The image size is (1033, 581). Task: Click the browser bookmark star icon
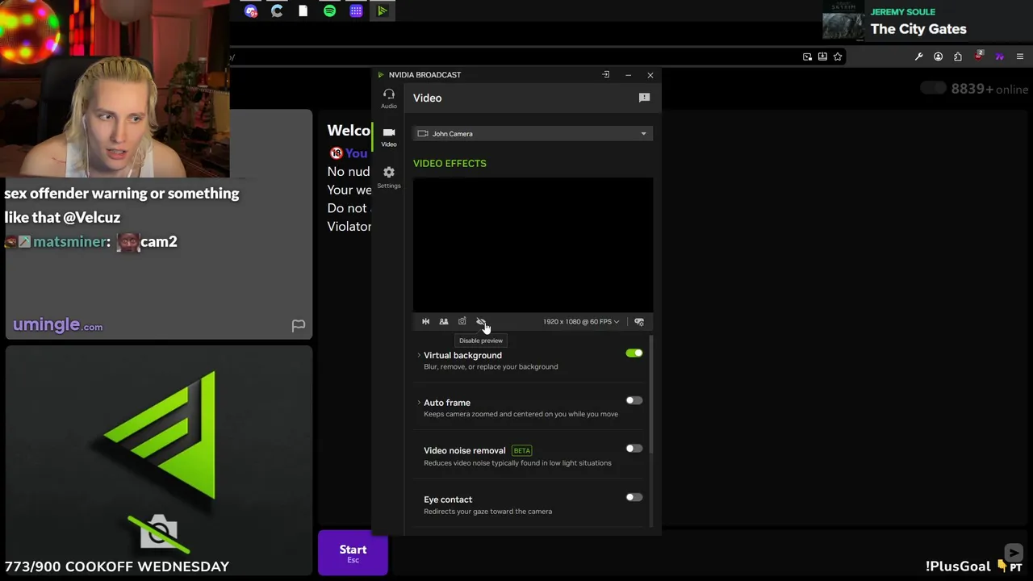(838, 56)
